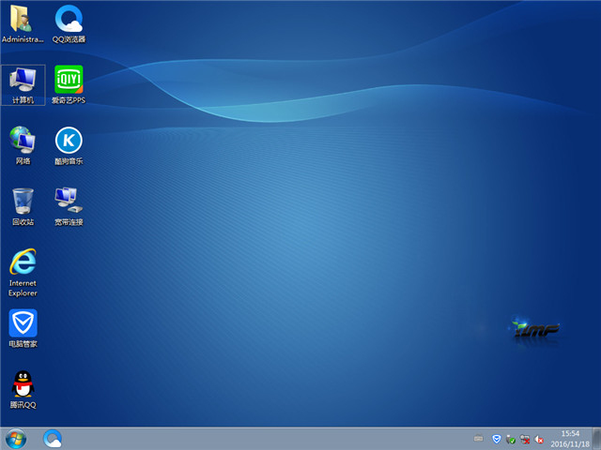Click the keyboard input method tray icon

(x=479, y=439)
